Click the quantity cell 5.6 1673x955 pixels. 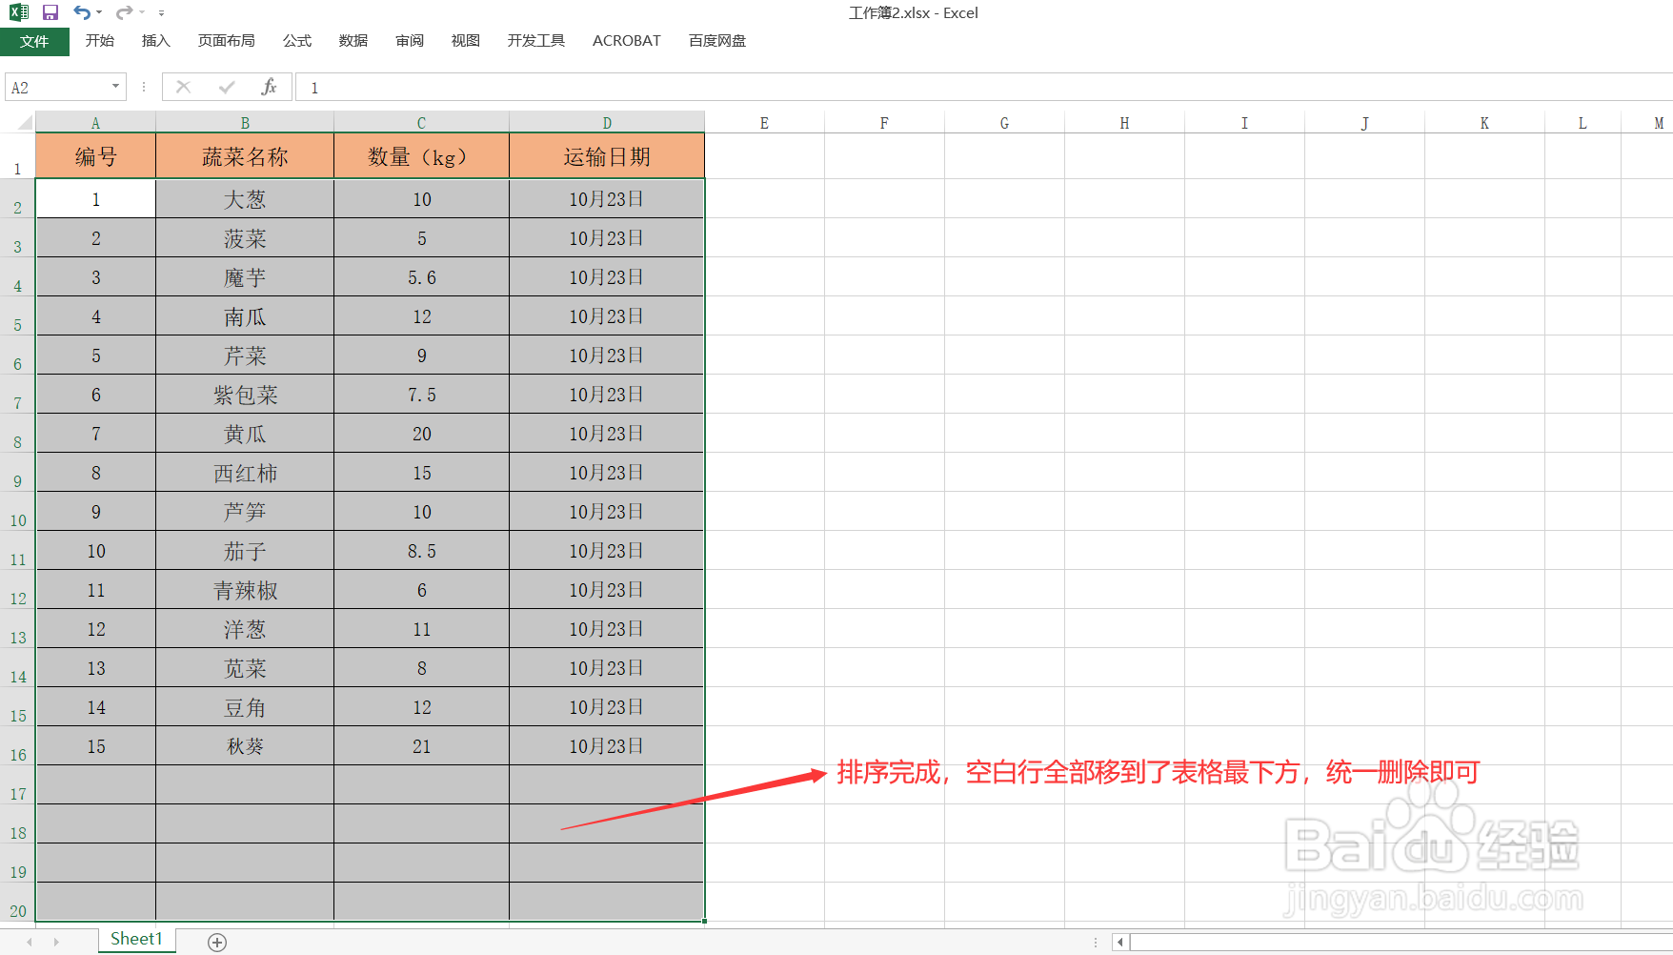(421, 277)
